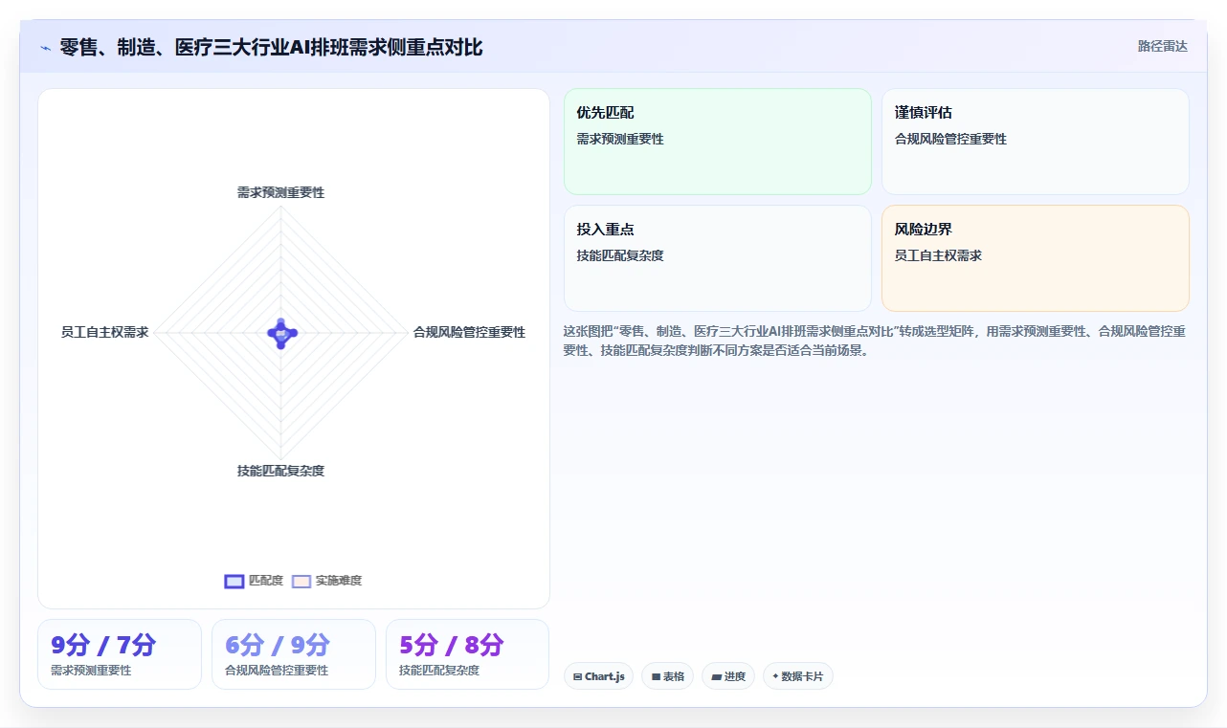Open the 投入重点 card
The image size is (1227, 728).
(718, 258)
